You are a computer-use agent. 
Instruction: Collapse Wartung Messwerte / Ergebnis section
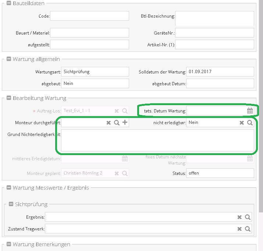pyautogui.click(x=8, y=187)
